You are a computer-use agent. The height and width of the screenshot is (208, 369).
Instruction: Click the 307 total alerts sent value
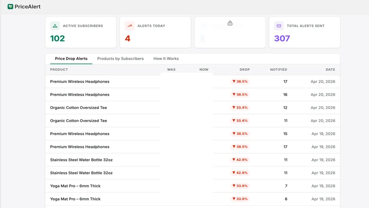tap(282, 38)
